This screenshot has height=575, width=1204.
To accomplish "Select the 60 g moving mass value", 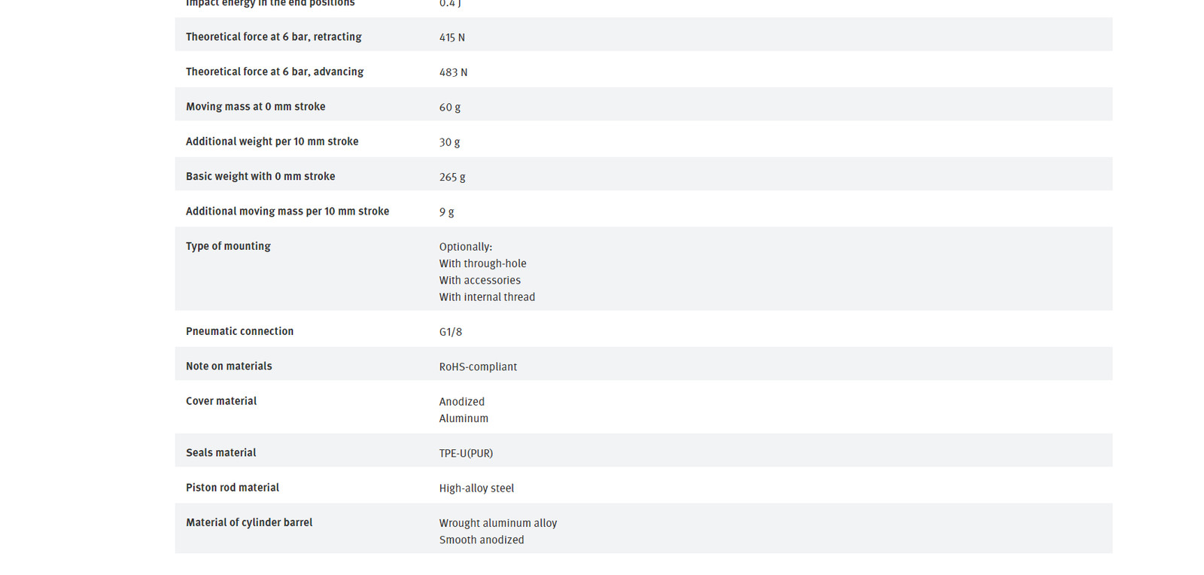I will pos(450,107).
